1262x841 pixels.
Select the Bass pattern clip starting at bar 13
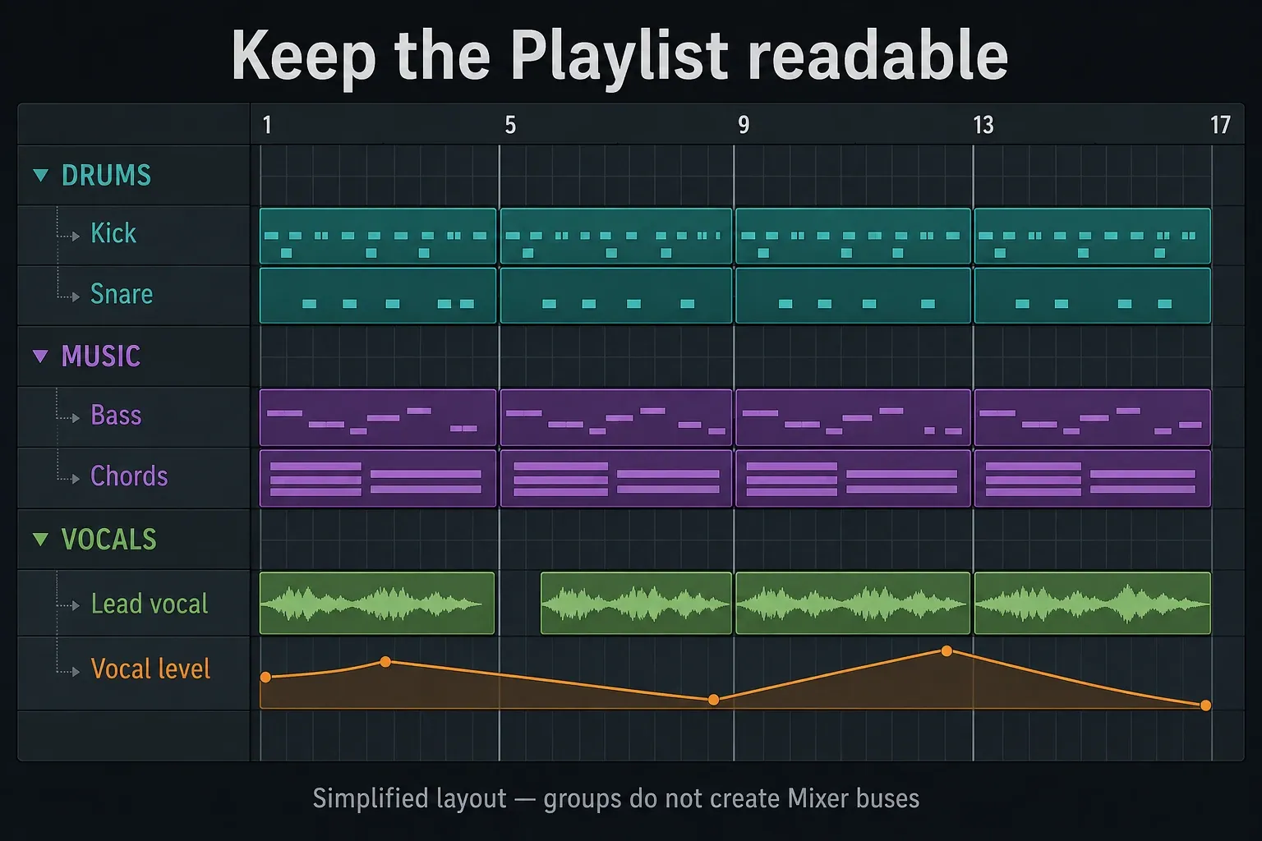[1093, 417]
